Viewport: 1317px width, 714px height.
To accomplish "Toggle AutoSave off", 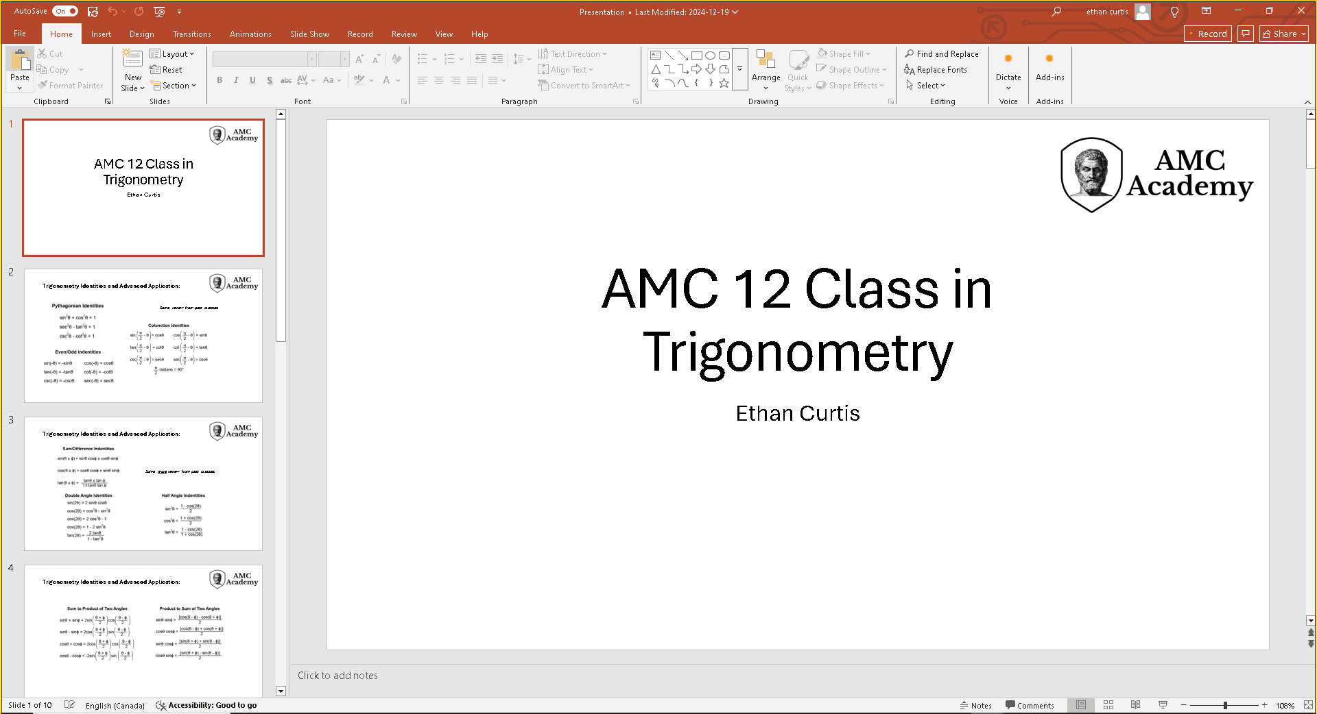I will click(65, 12).
